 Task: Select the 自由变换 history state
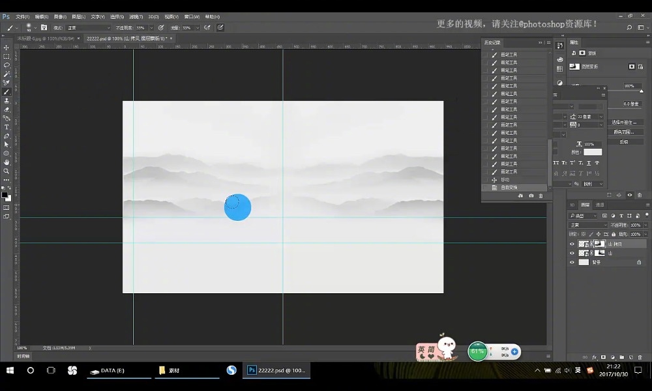pos(514,188)
